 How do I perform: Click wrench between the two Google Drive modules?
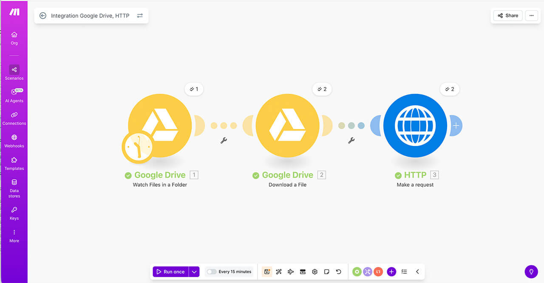[224, 140]
